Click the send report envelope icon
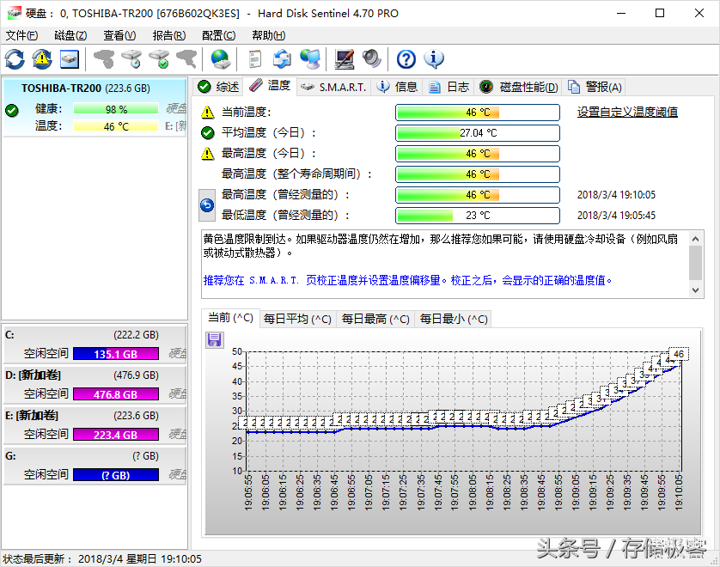 pyautogui.click(x=282, y=59)
